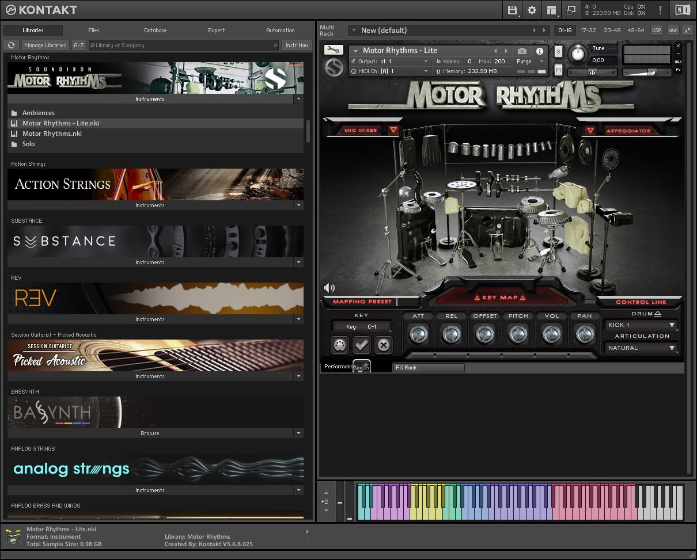
Task: Open SUBSTANCE Instruments dropdown arrow
Action: coord(298,262)
